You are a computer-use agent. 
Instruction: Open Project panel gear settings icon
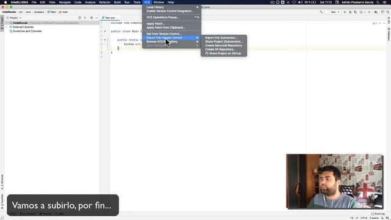92,18
